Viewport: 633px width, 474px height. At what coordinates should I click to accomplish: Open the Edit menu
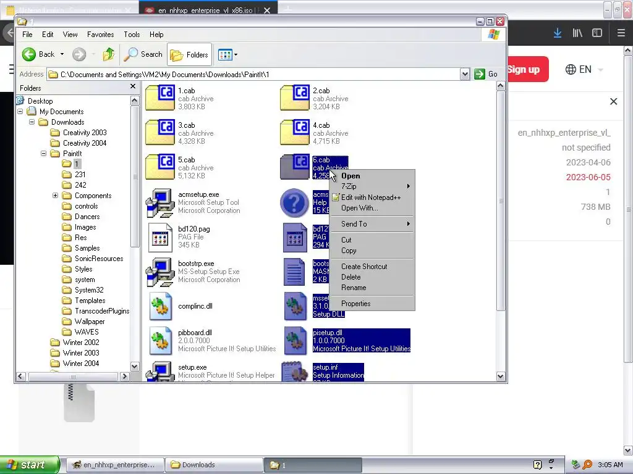tap(48, 35)
